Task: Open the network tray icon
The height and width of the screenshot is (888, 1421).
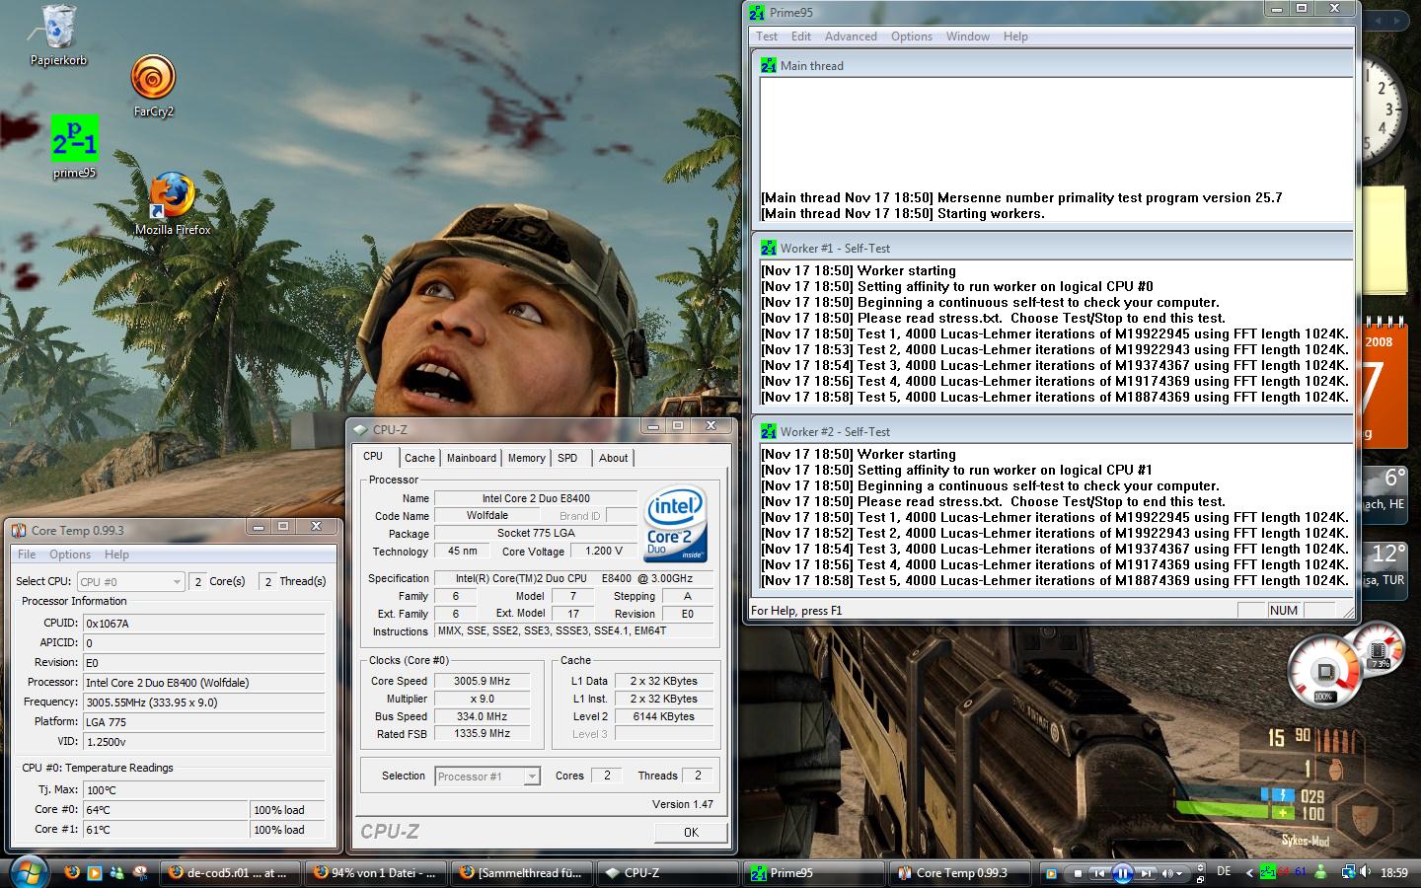Action: (x=1348, y=872)
